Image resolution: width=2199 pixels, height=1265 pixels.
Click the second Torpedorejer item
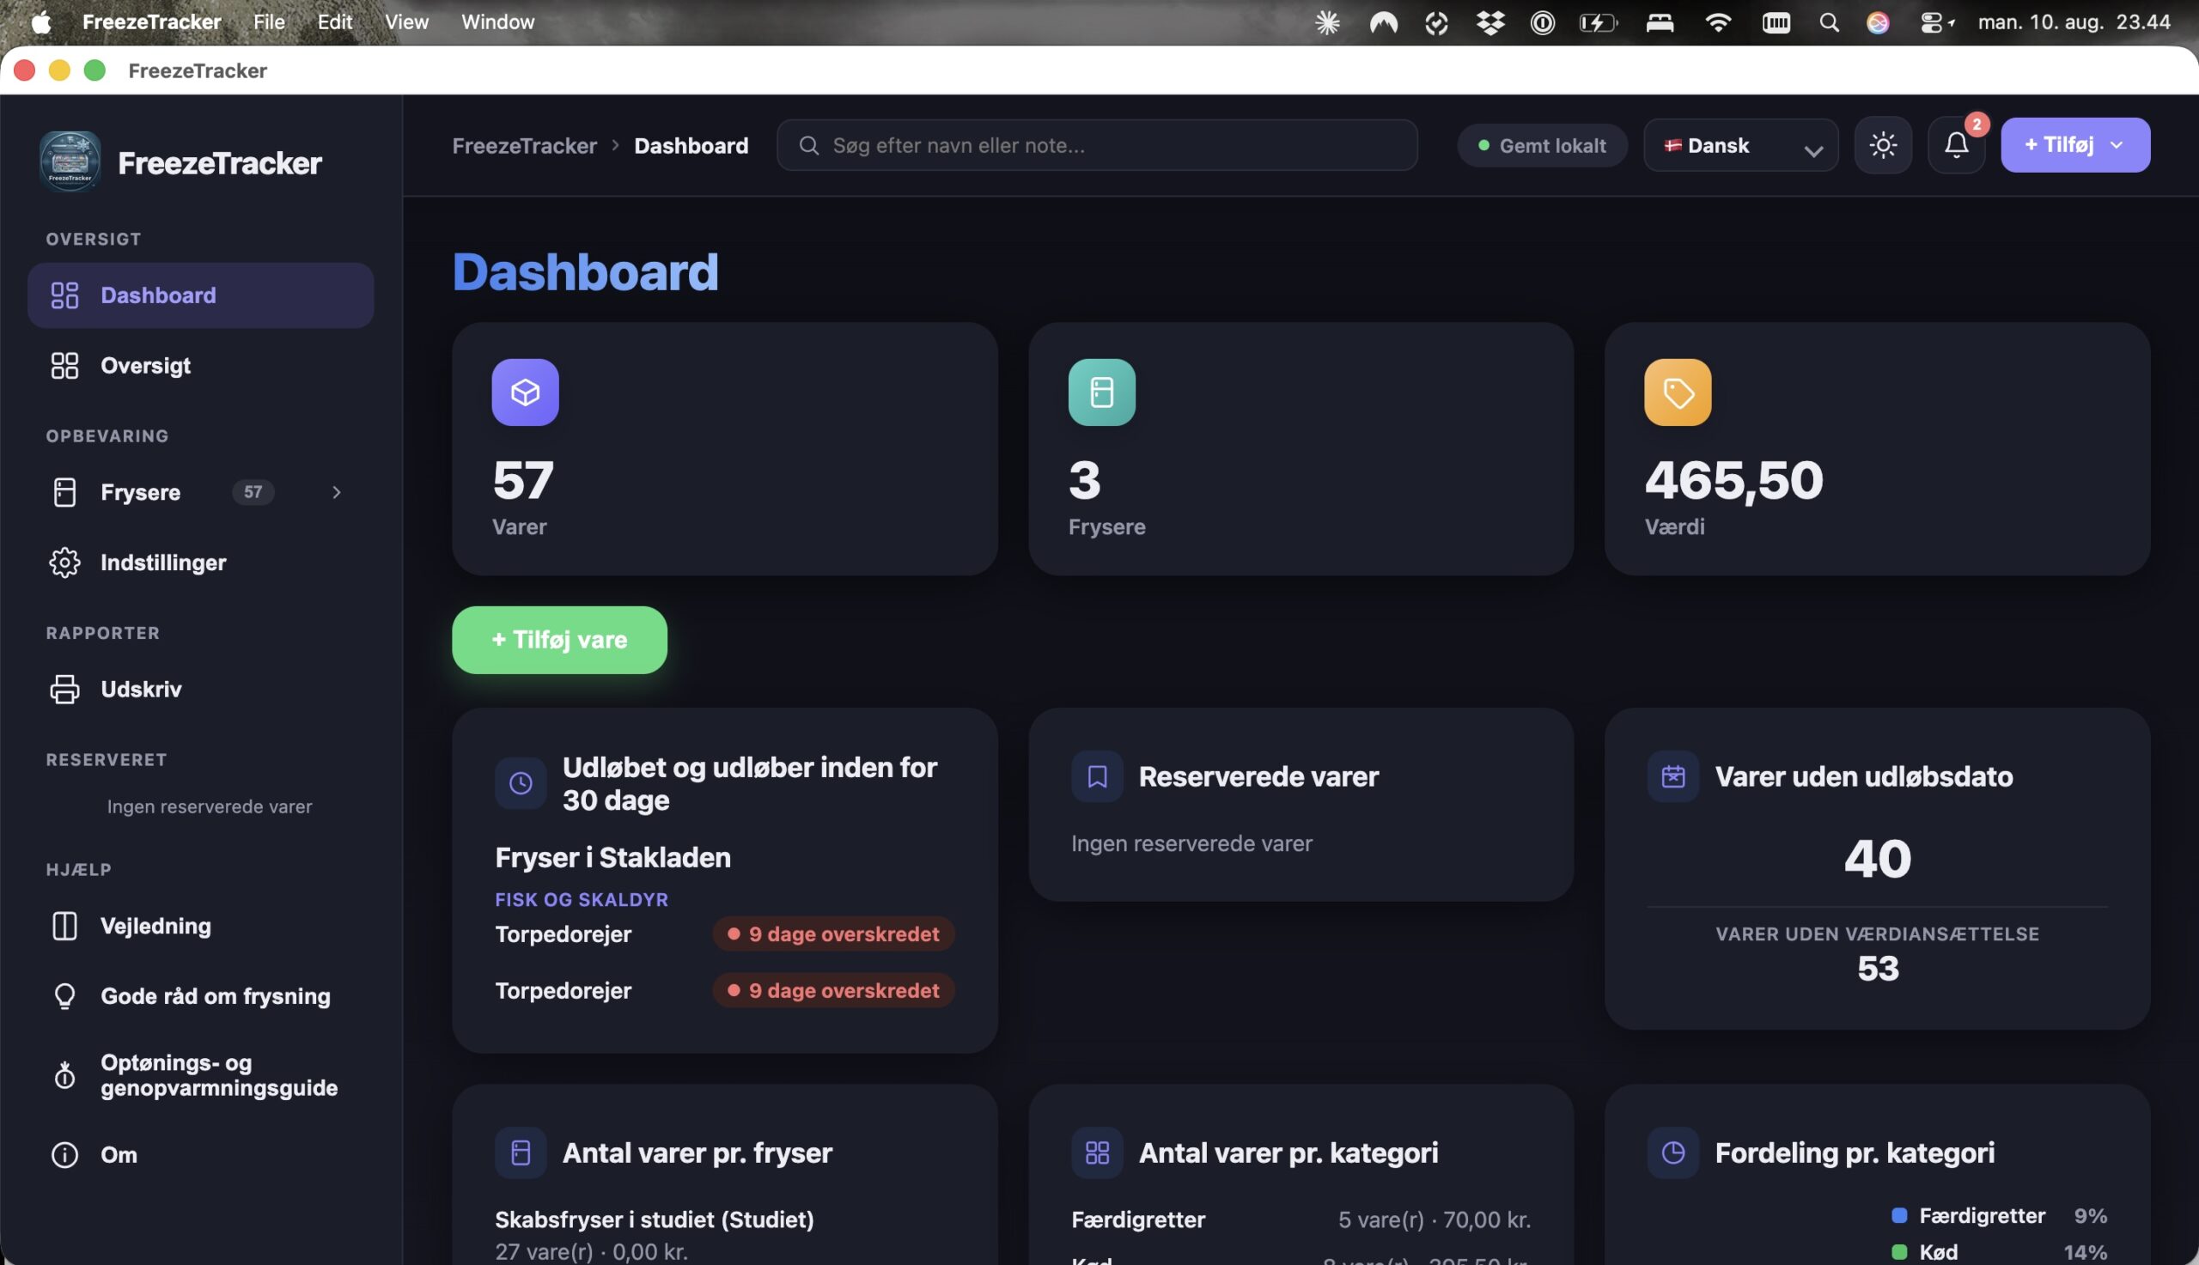click(x=563, y=990)
